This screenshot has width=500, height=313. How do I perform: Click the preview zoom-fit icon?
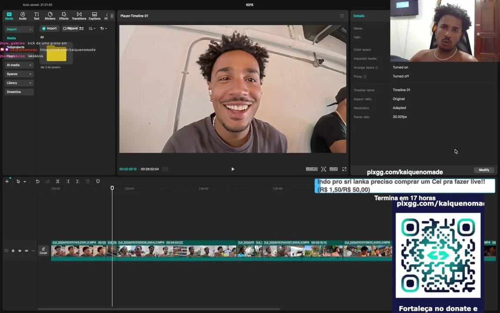(324, 169)
